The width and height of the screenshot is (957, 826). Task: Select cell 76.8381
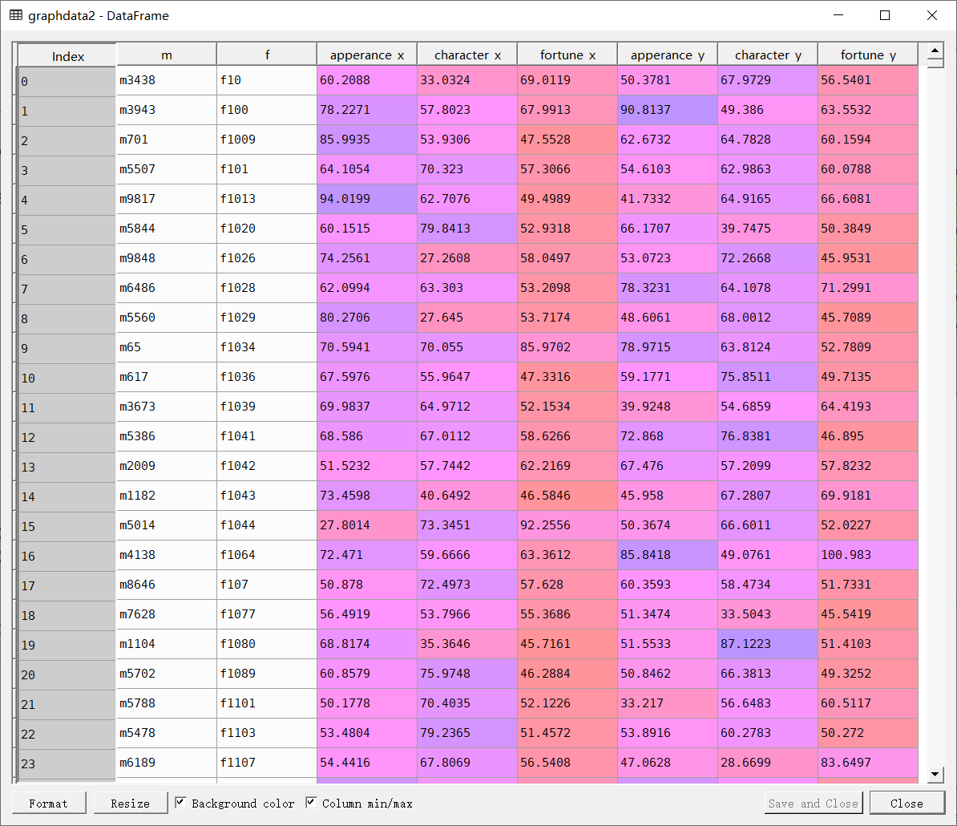tap(767, 436)
